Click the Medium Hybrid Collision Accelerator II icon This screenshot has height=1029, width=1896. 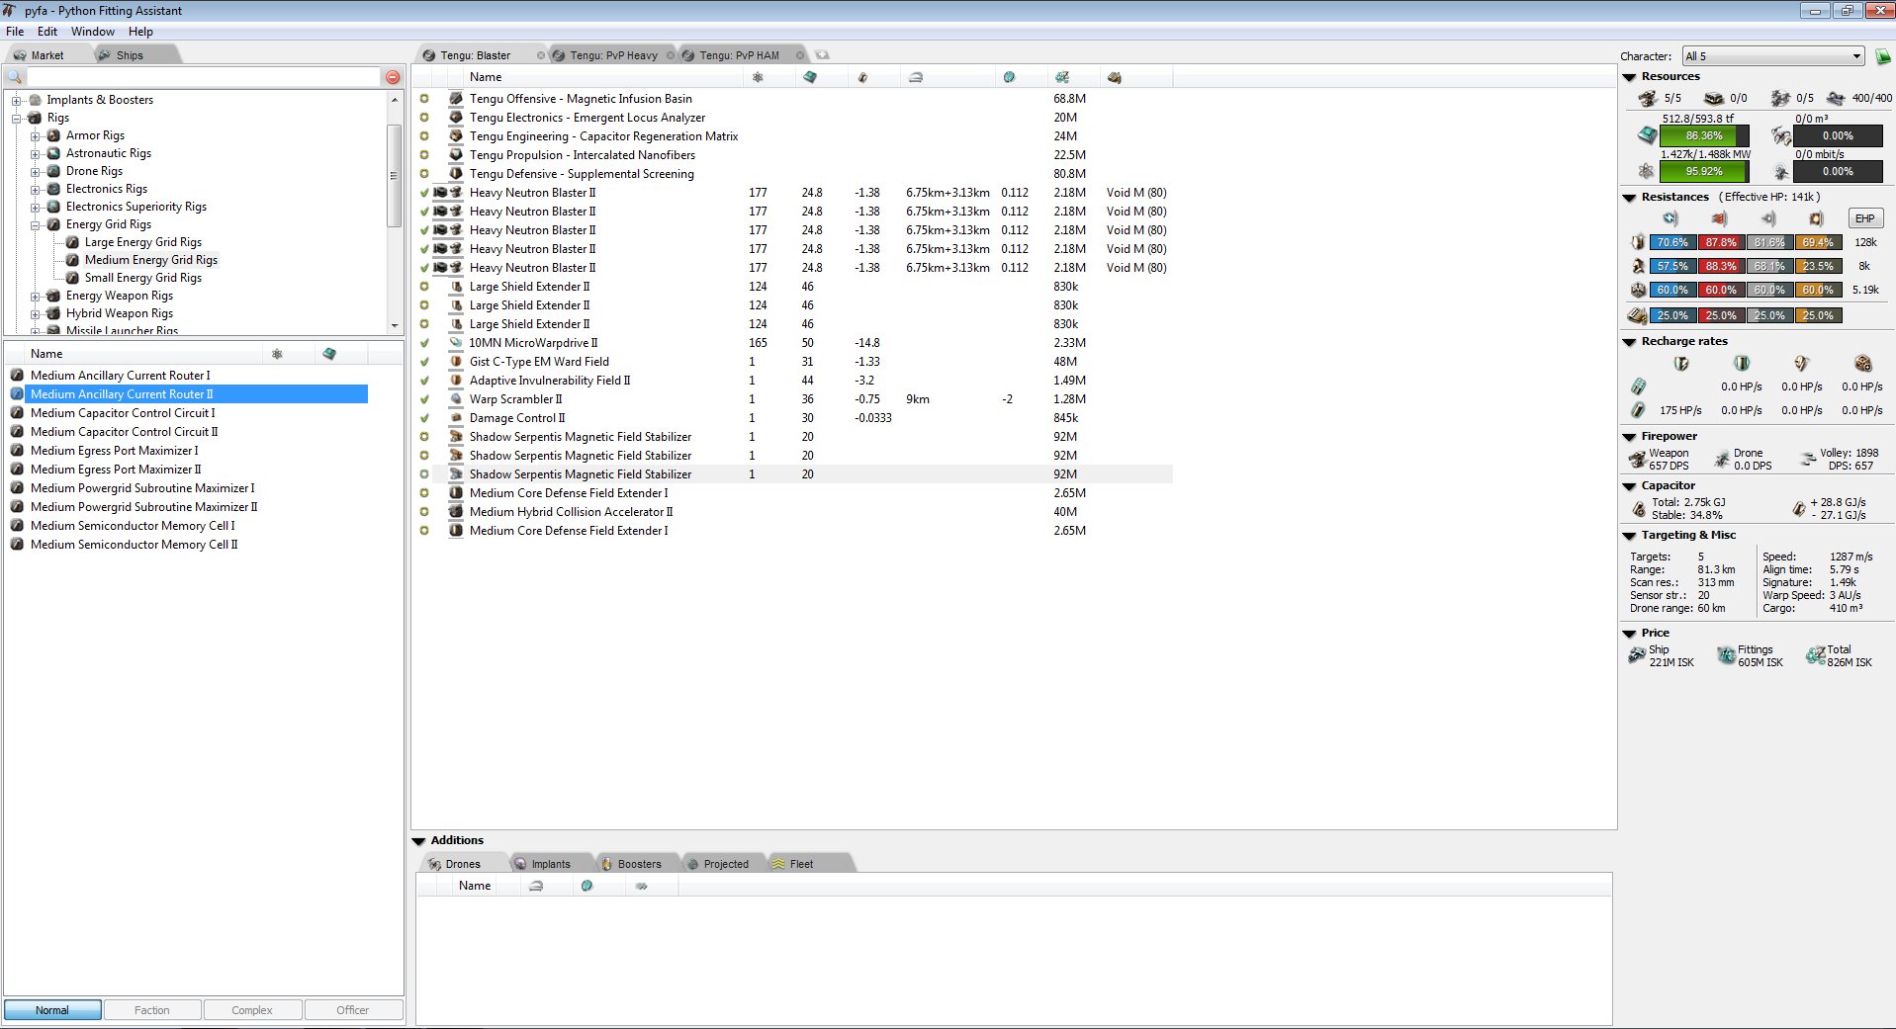(x=456, y=512)
